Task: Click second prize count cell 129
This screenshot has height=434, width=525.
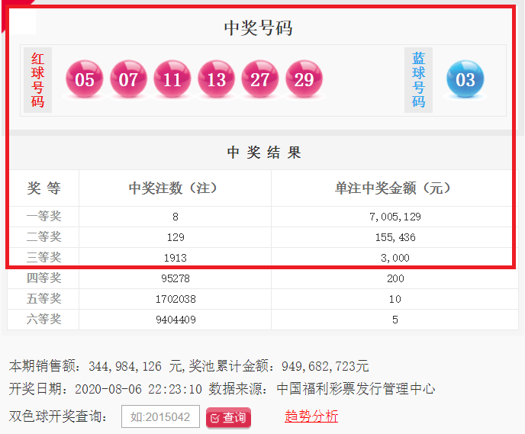Action: 176,237
